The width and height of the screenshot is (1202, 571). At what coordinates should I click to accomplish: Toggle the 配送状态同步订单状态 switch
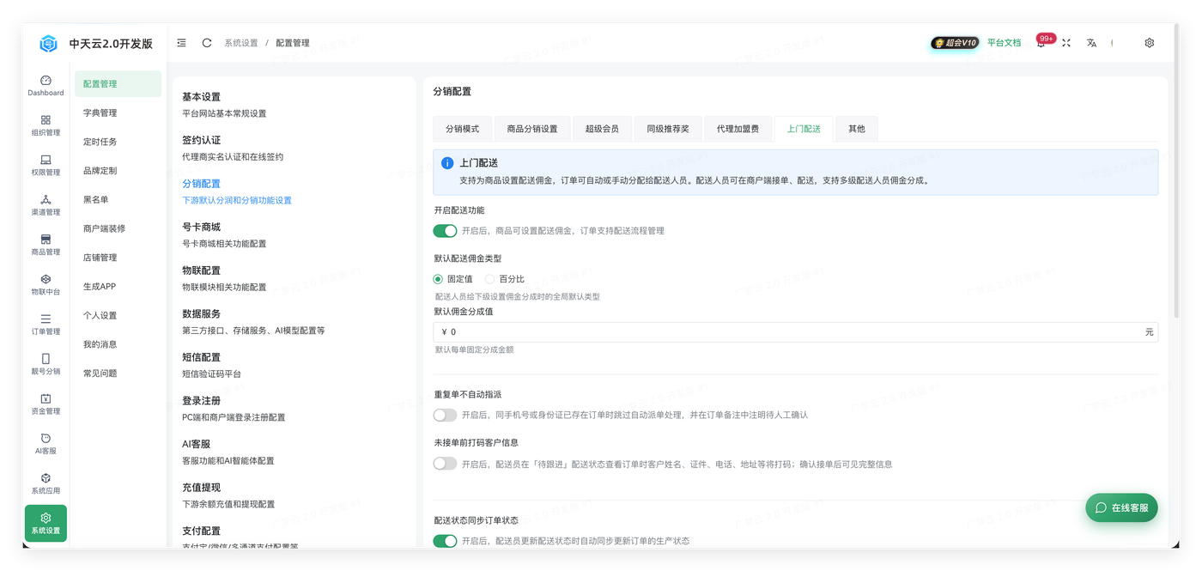pos(445,541)
